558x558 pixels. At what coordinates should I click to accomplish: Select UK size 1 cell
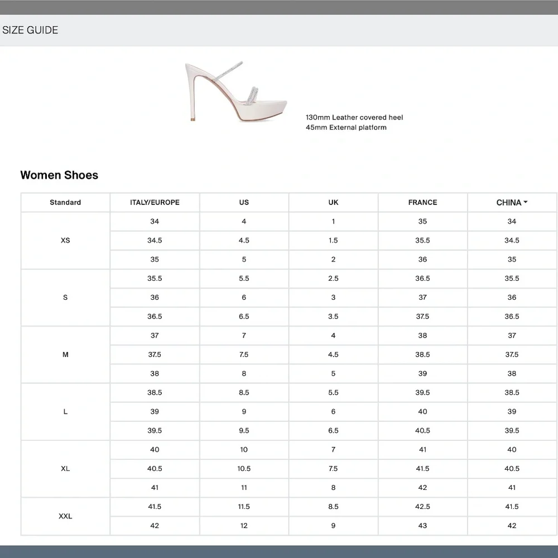334,222
